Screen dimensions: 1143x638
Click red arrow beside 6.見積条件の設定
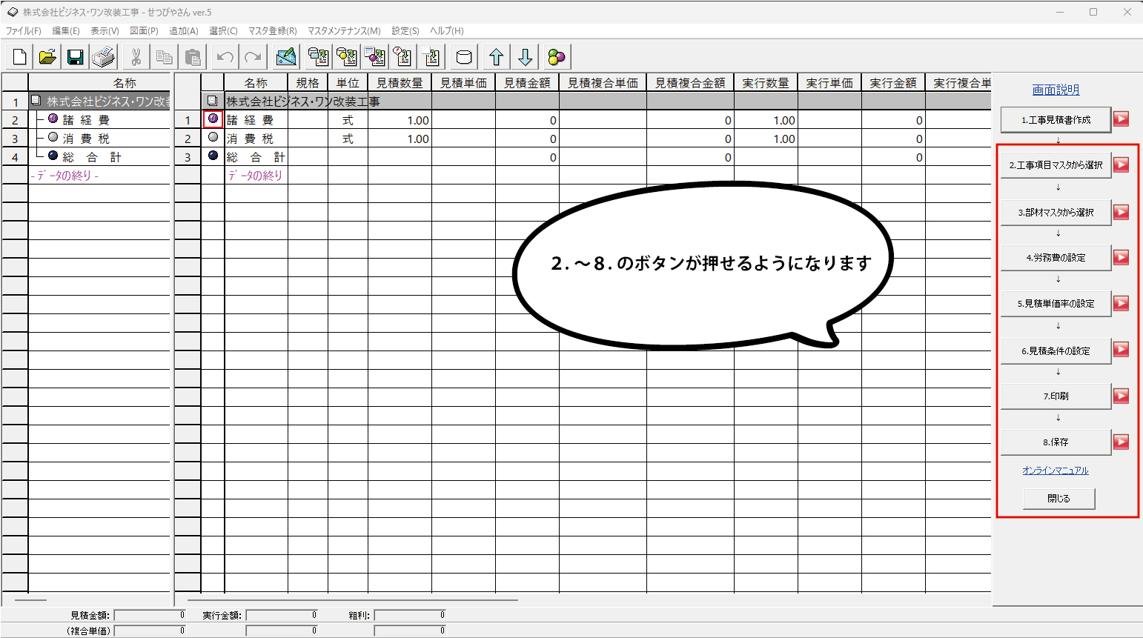click(1121, 350)
